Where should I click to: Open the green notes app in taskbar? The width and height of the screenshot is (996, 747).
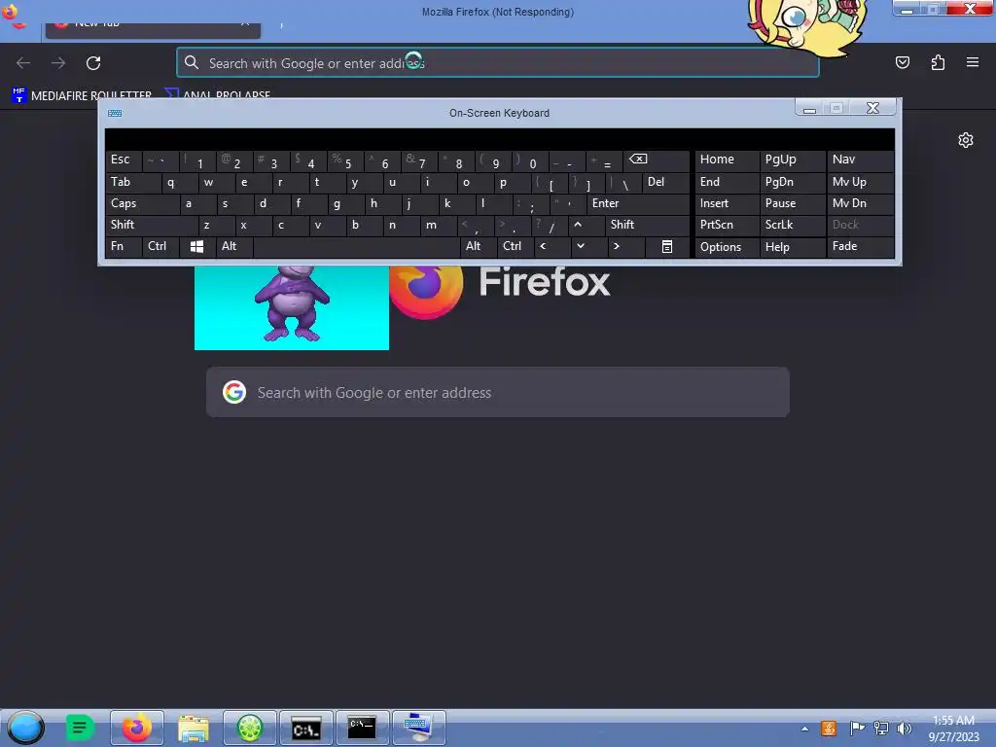(x=80, y=728)
